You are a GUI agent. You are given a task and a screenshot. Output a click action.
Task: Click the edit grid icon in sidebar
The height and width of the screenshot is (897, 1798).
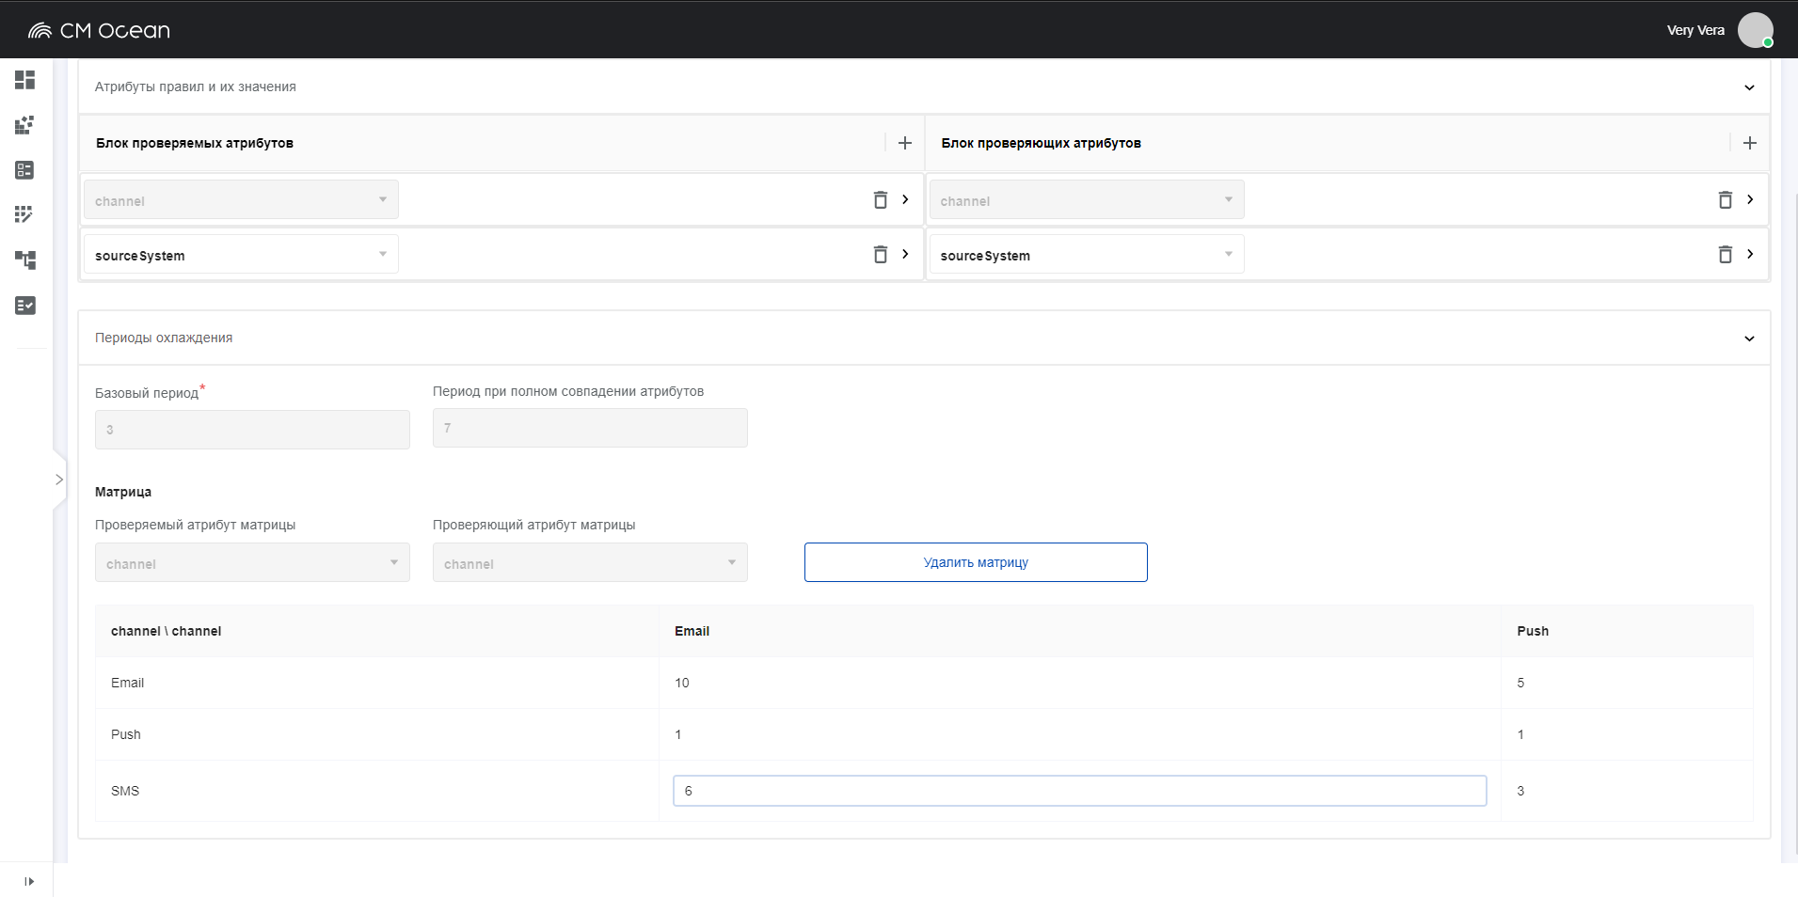(24, 214)
